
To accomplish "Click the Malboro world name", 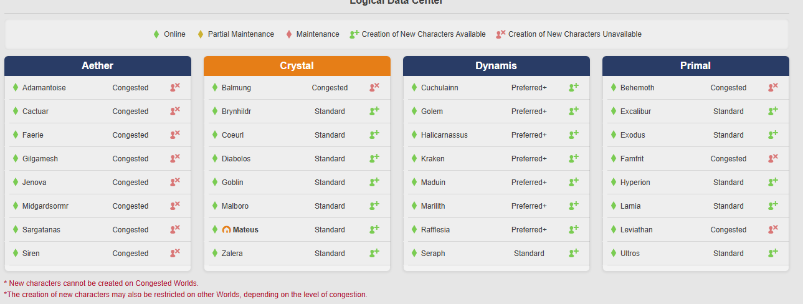I will coord(235,206).
